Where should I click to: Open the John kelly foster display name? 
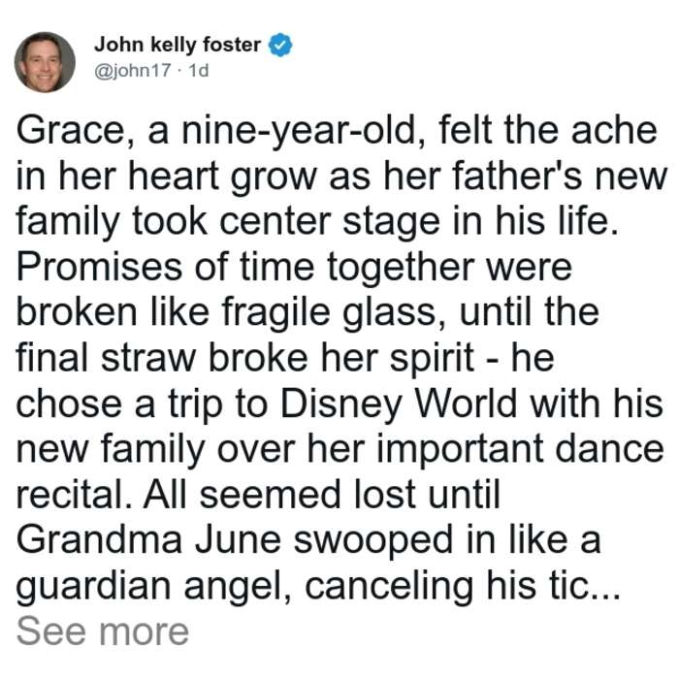pyautogui.click(x=178, y=45)
